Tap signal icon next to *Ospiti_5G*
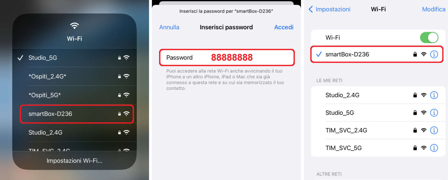Viewport: 448px width, 180px height. pos(126,95)
